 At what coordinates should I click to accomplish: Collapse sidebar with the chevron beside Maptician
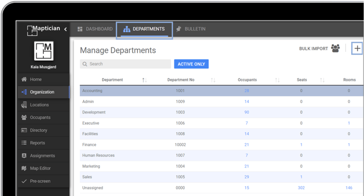[x=66, y=29]
